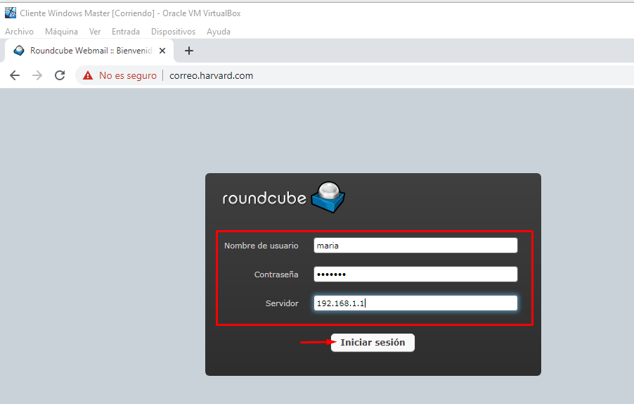
Task: Open the Archivo menu
Action: tap(19, 32)
